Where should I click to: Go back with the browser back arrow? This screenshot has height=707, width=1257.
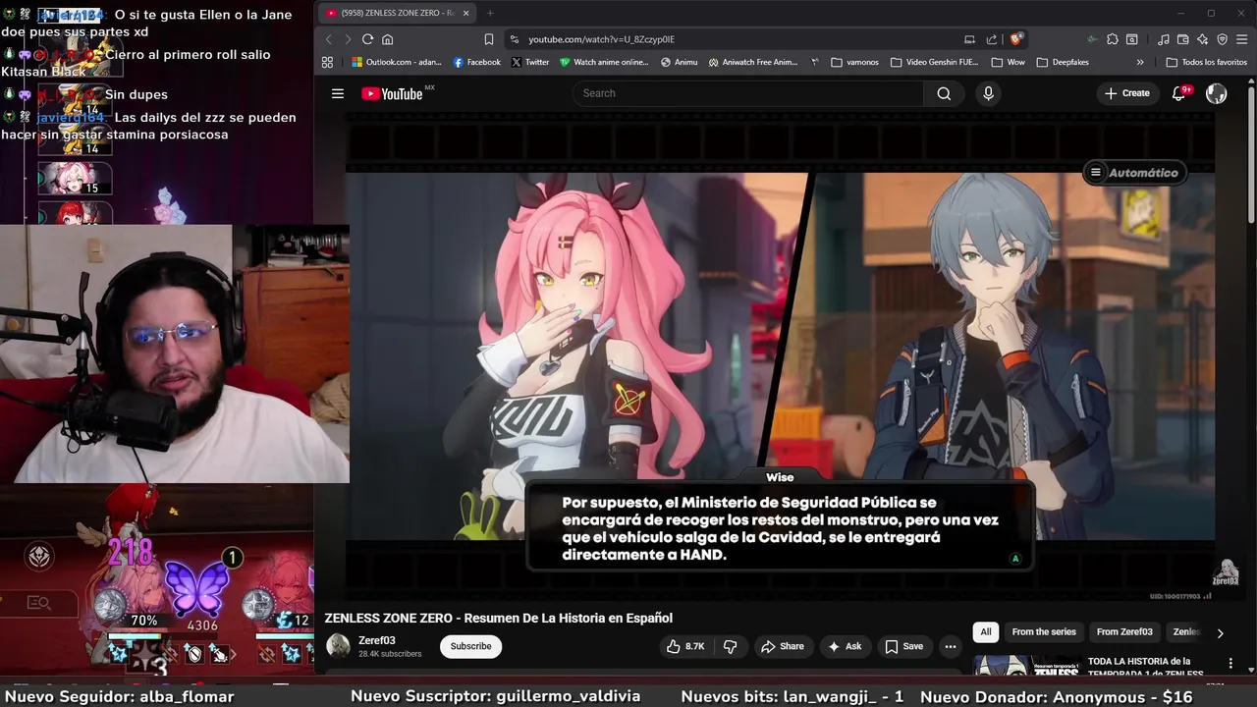329,39
